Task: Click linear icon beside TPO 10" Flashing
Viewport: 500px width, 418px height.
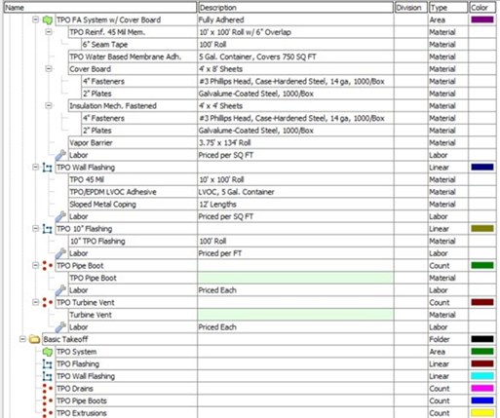Action: tap(48, 229)
